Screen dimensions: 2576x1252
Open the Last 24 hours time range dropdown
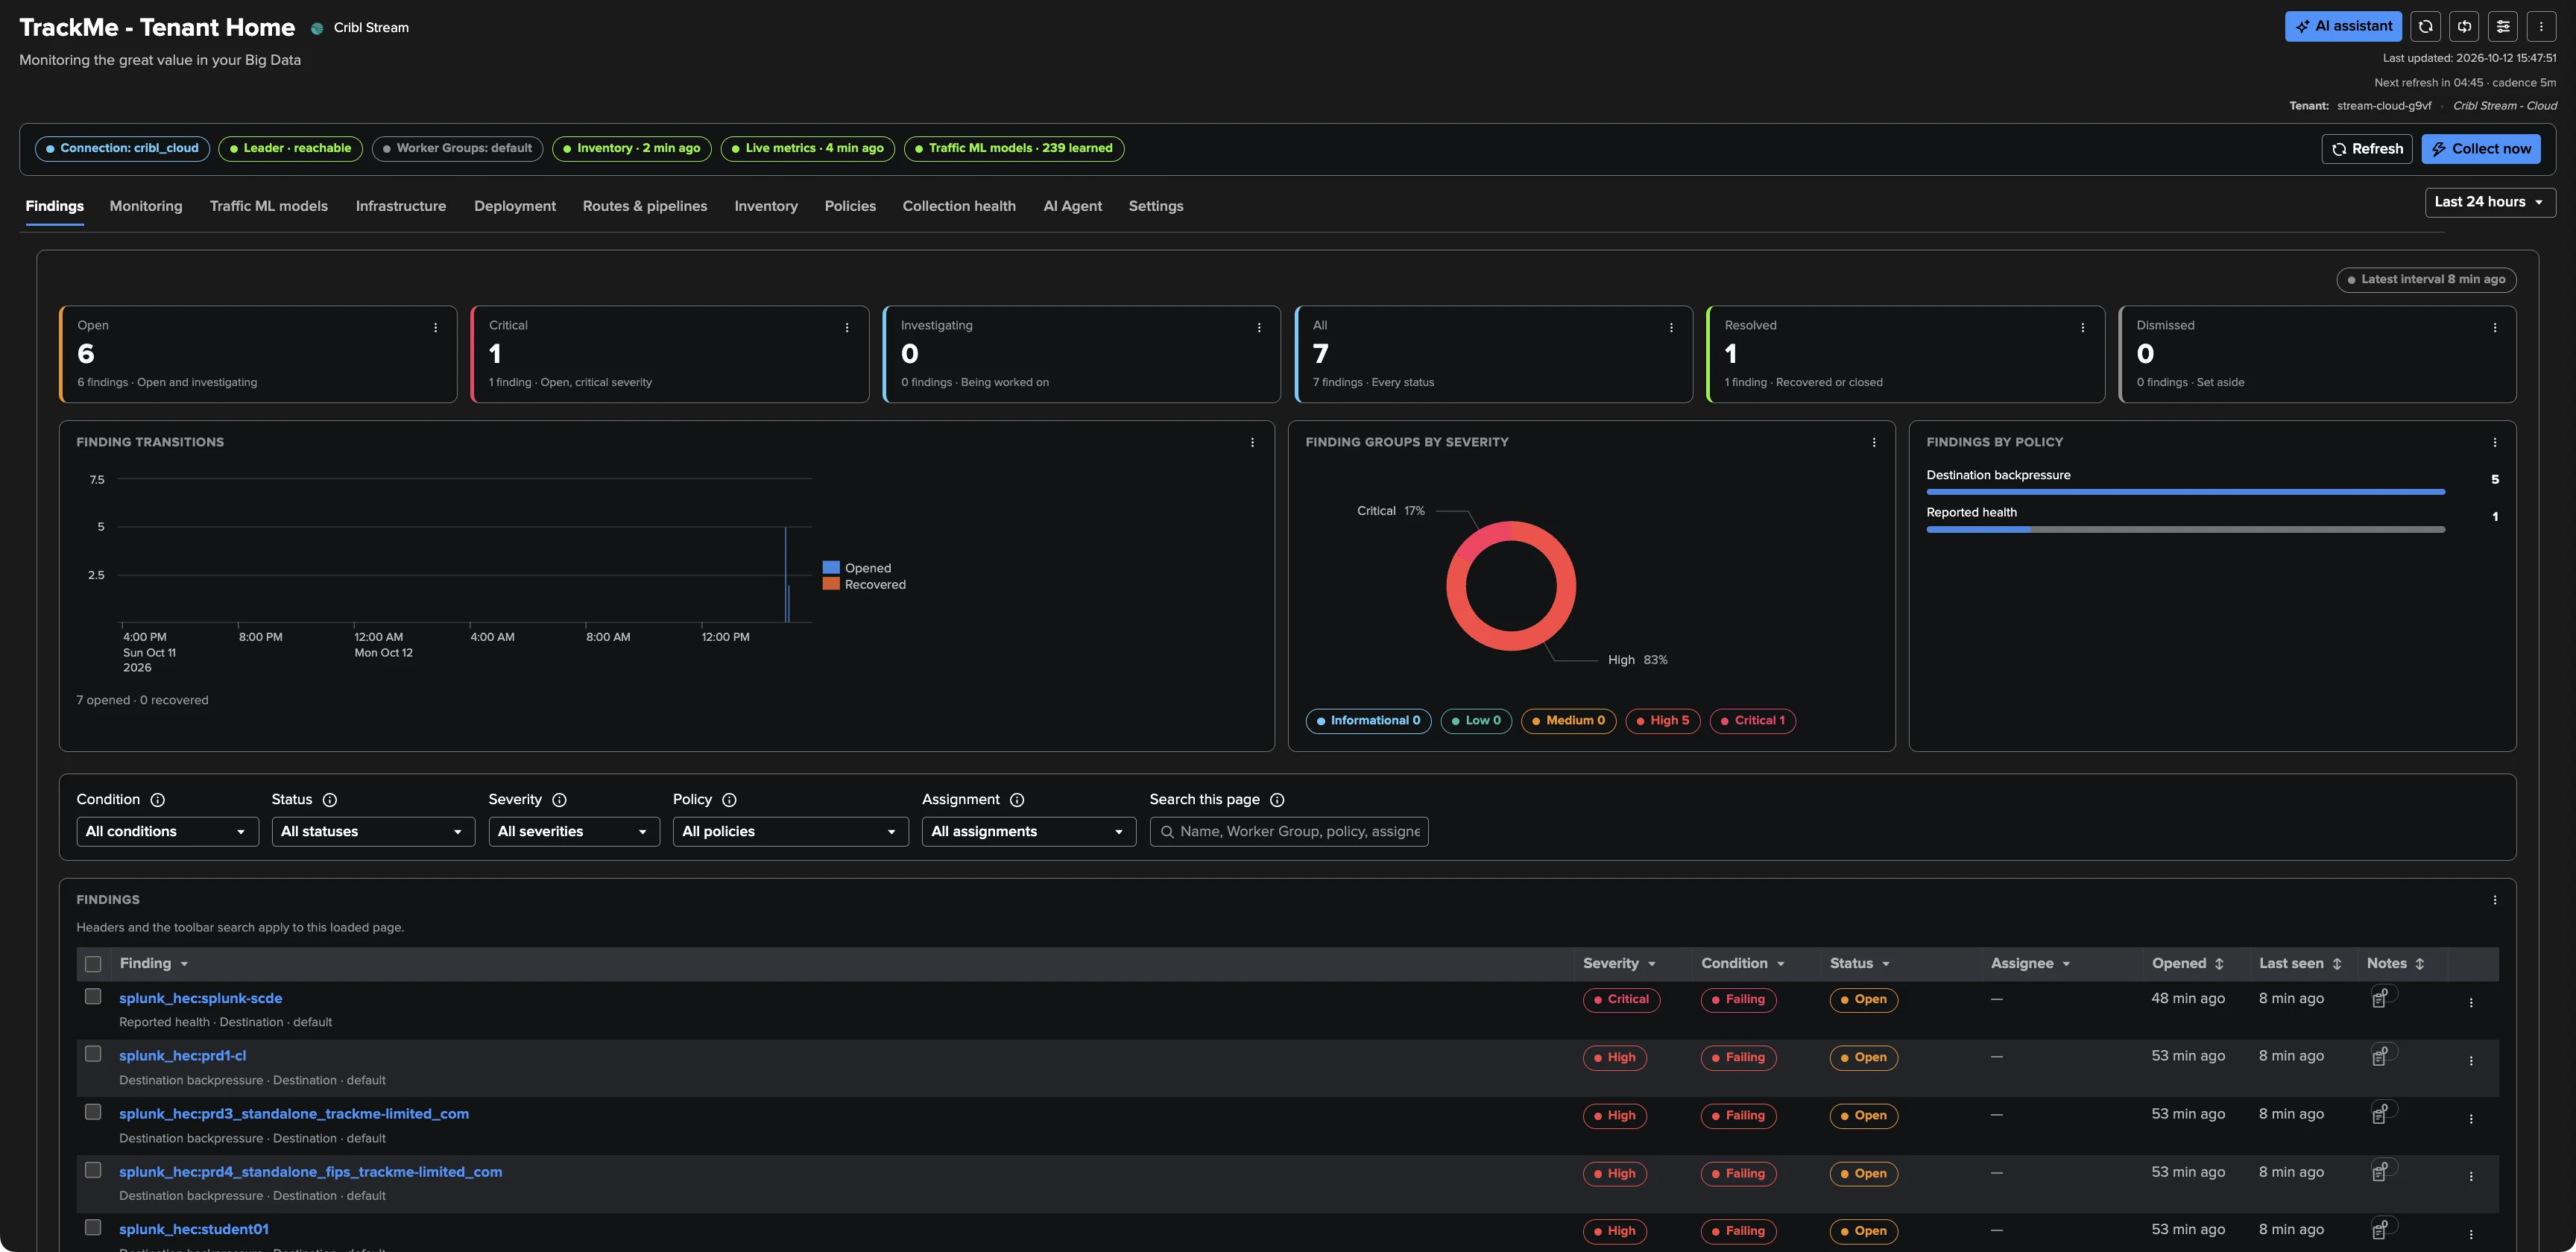click(x=2490, y=202)
